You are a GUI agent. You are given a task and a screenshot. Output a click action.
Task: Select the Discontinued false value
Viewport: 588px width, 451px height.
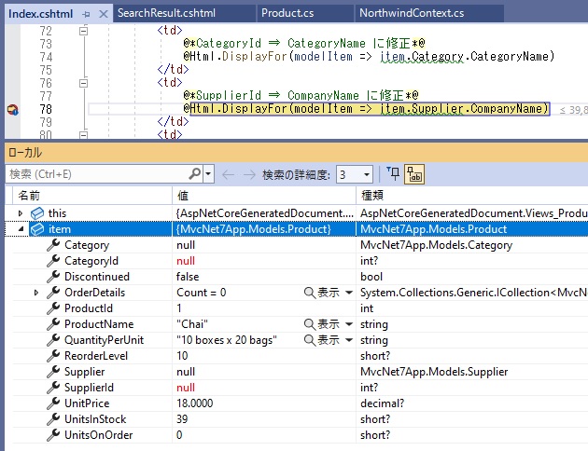[x=188, y=277]
